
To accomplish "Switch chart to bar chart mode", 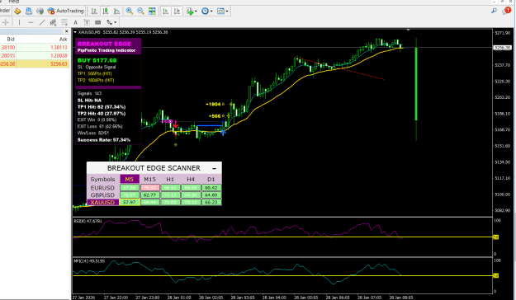I will point(94,12).
